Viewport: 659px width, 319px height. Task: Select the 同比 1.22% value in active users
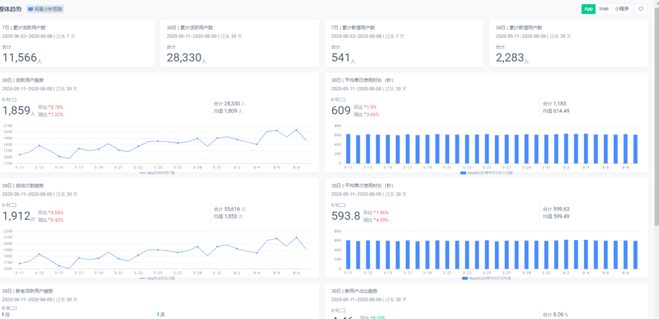51,114
